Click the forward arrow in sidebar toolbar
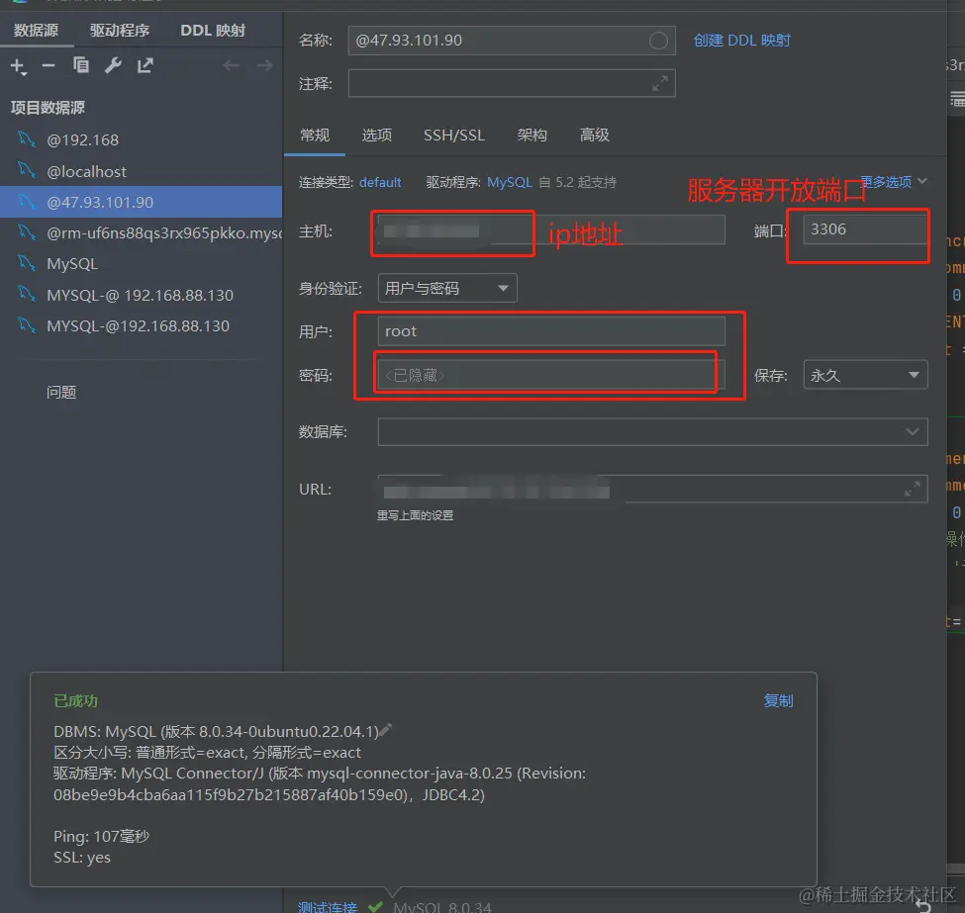This screenshot has width=965, height=913. point(264,65)
